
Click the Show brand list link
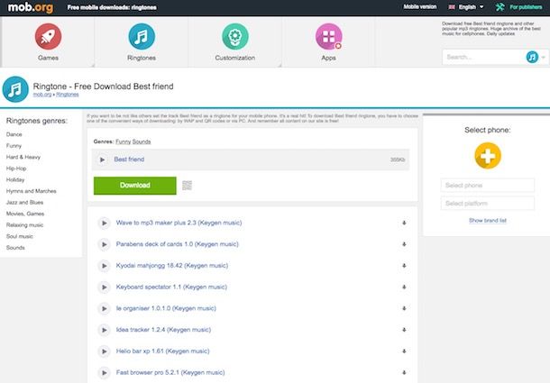488,220
